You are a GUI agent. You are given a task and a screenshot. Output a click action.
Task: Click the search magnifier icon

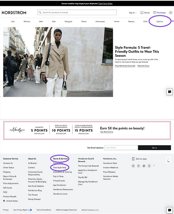(40, 12)
